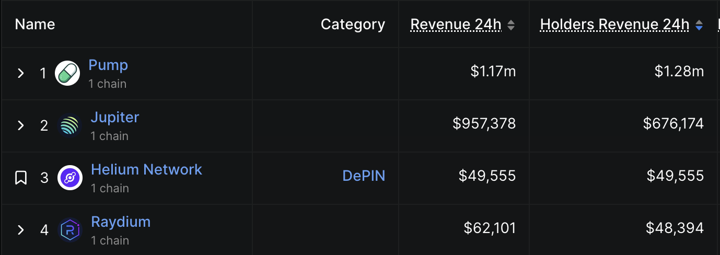Viewport: 720px width, 255px height.
Task: Click the Holders Revenue 24h column header
Action: click(614, 25)
